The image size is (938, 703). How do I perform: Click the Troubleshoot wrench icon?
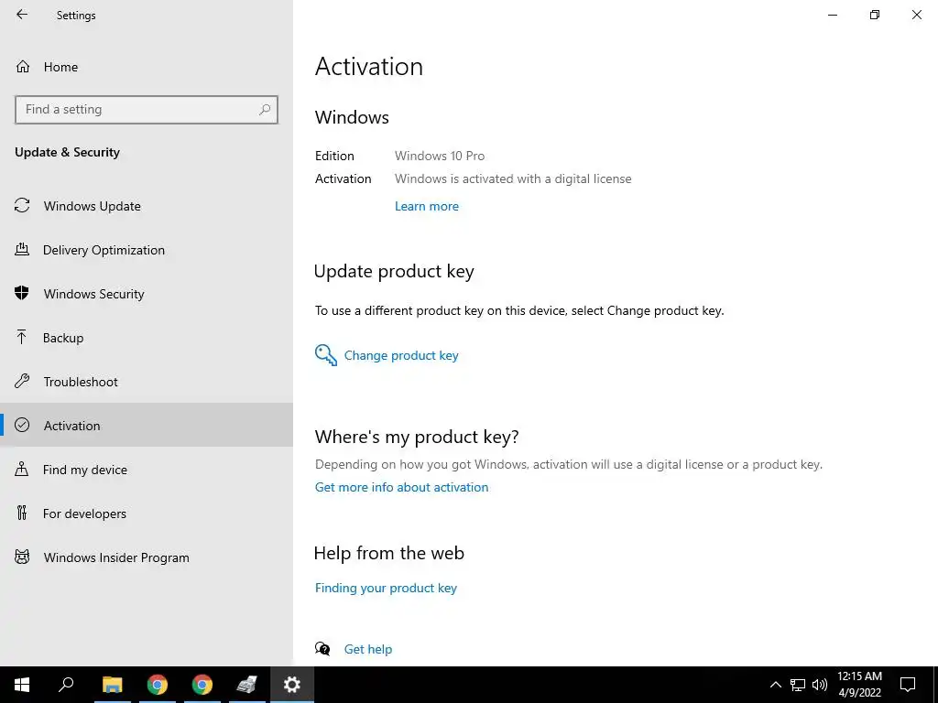click(x=22, y=381)
